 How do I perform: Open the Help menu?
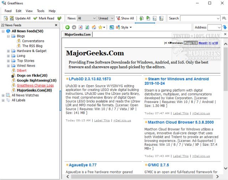[x=52, y=11]
